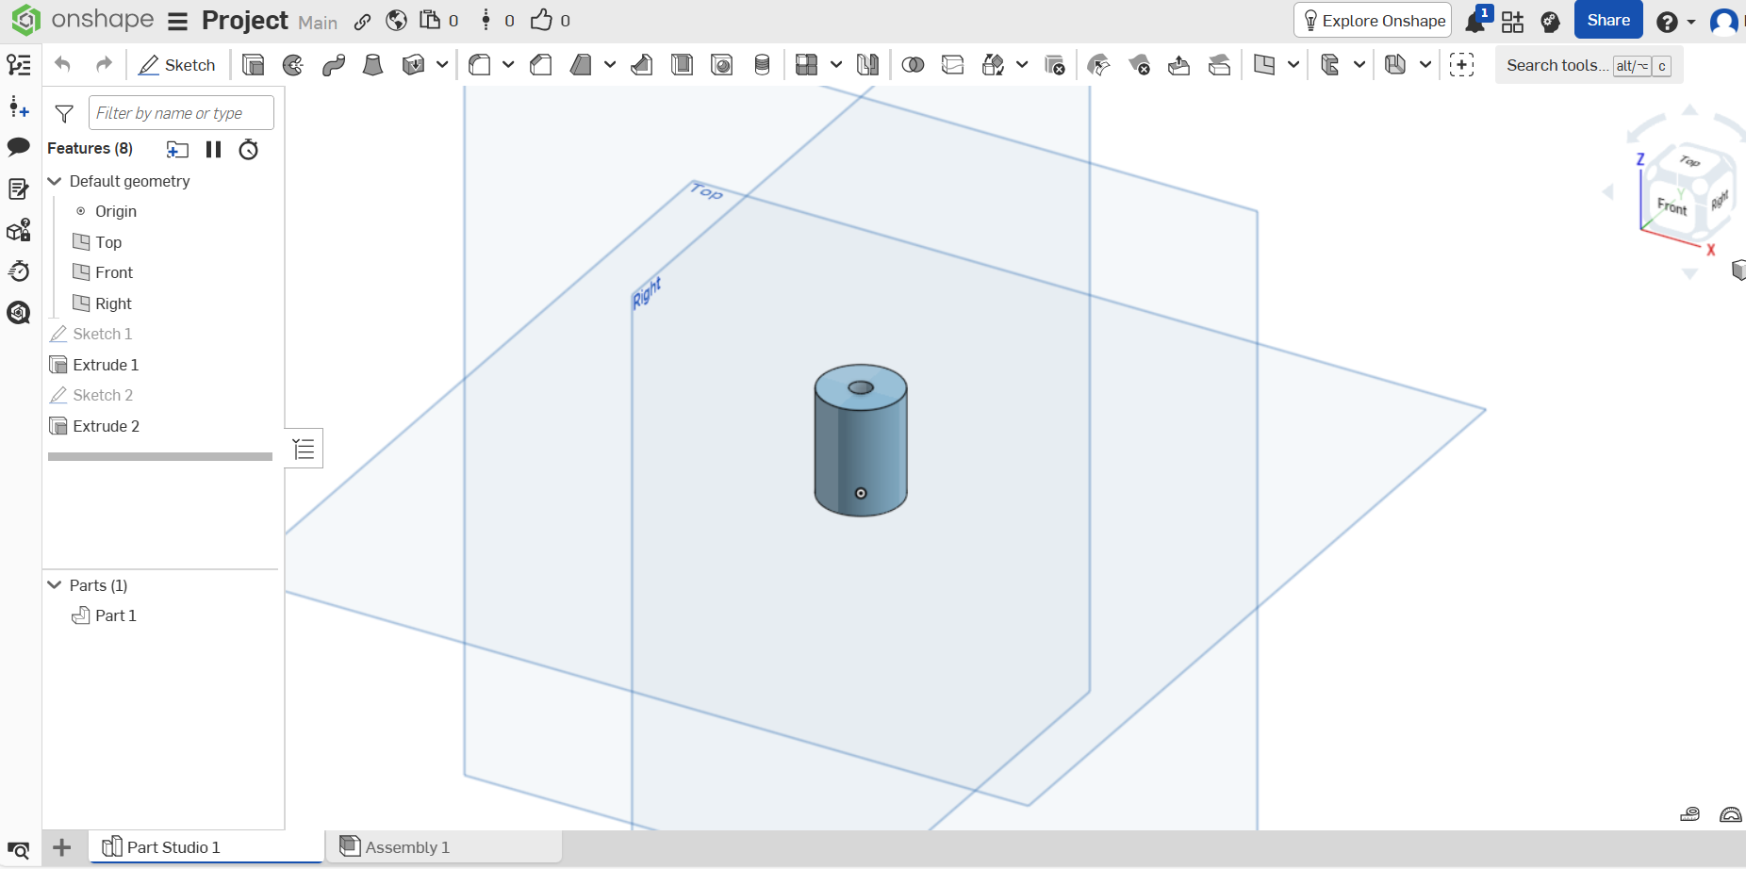Select the Part Studio 1 tab
Viewport: 1746px width, 869px height.
point(173,847)
